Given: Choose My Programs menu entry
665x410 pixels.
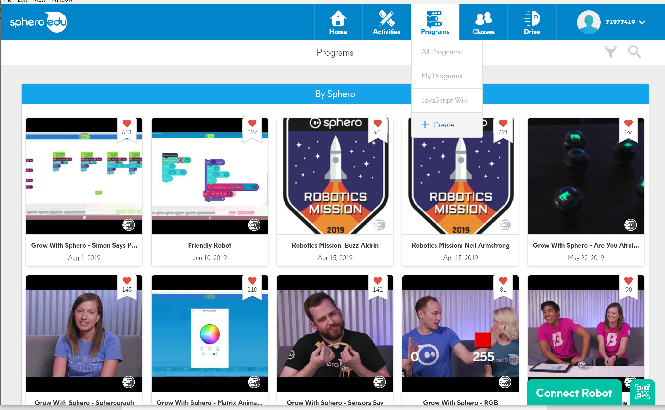Looking at the screenshot, I should coord(442,76).
